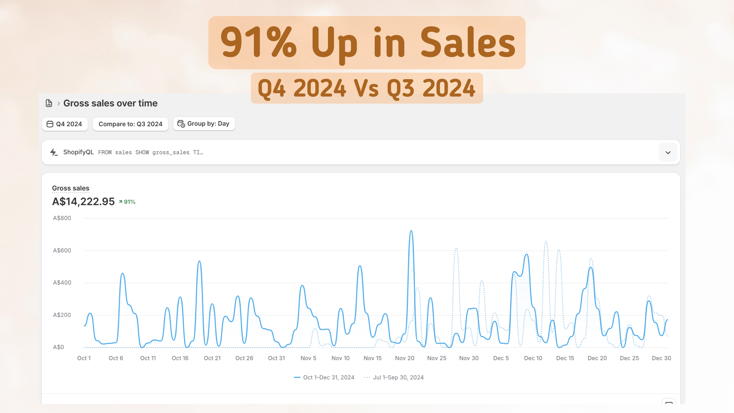734x413 pixels.
Task: Click the calendar icon on Q4 2024
Action: coord(50,124)
